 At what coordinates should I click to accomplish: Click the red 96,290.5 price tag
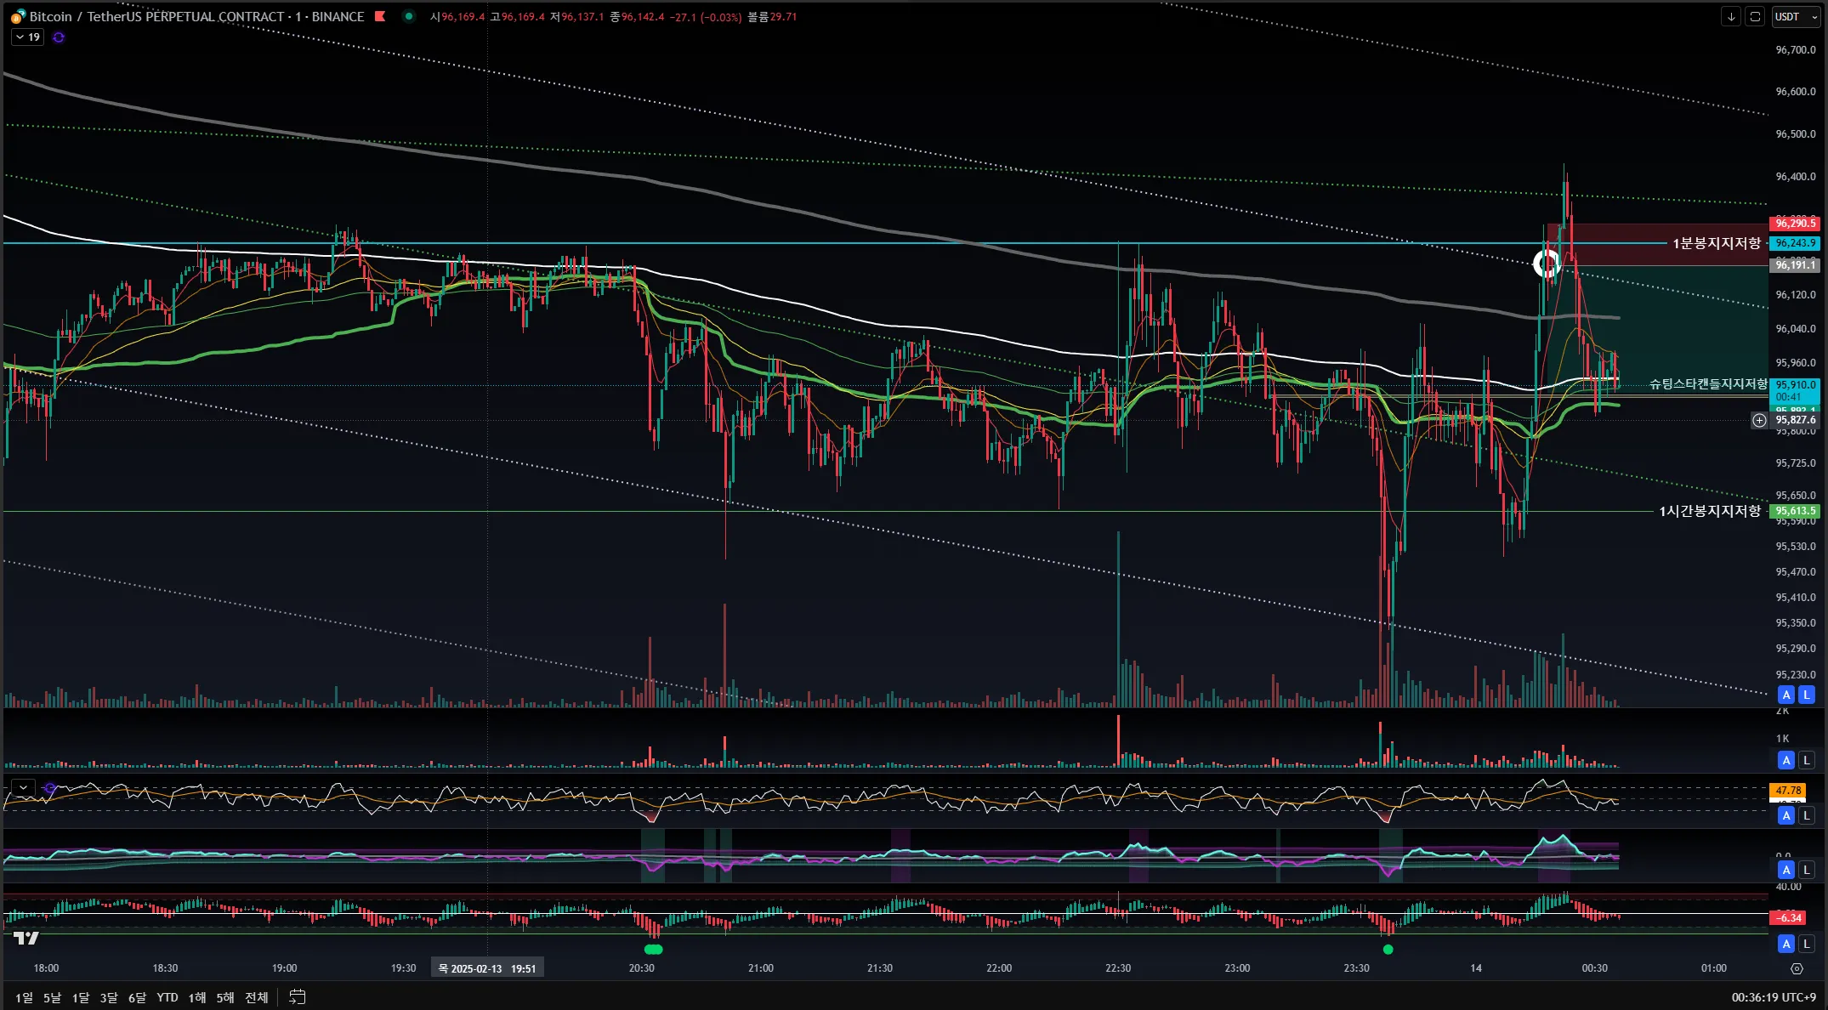(1795, 224)
